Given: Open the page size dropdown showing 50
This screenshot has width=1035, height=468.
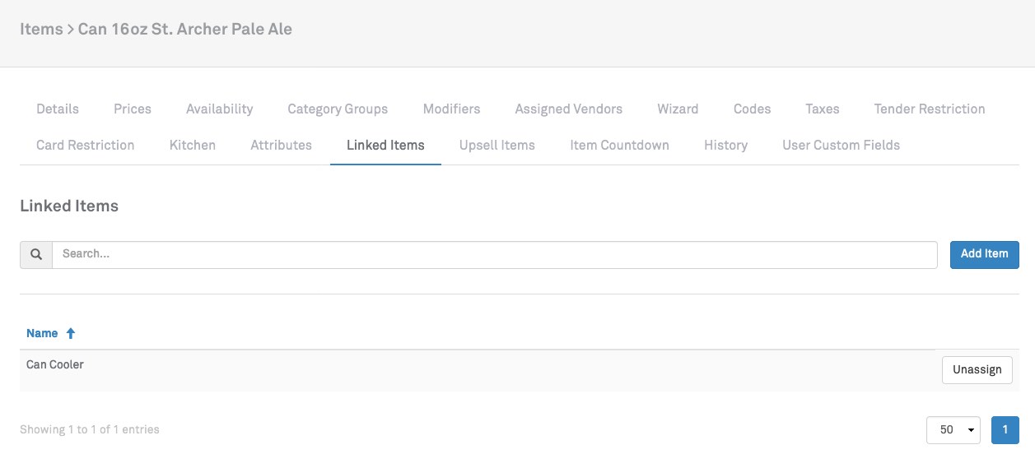Looking at the screenshot, I should click(953, 430).
